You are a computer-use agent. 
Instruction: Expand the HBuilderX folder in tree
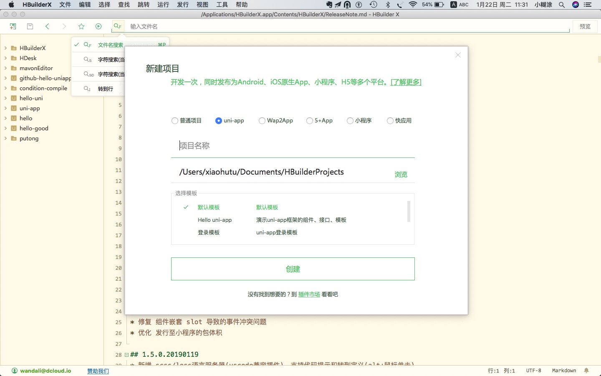[5, 48]
